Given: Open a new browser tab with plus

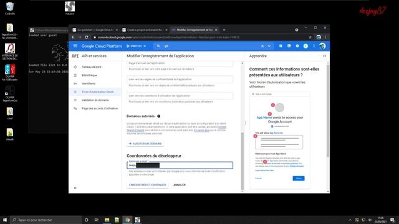Looking at the screenshot, I should coord(224,30).
